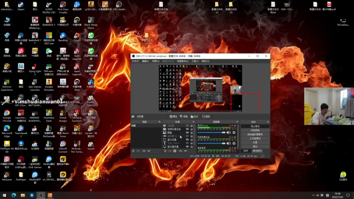
Task: Toggle lock on 窗口采集 source
Action: 192,140
